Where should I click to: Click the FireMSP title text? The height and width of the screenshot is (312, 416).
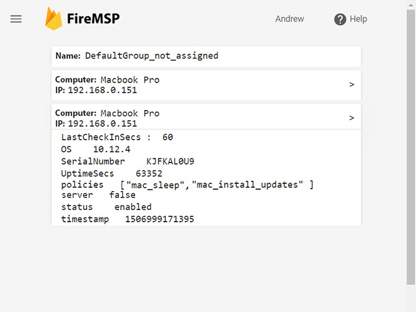(x=93, y=19)
